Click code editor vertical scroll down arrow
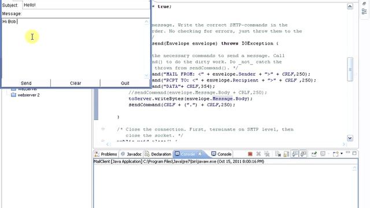The width and height of the screenshot is (370, 208). 350,138
